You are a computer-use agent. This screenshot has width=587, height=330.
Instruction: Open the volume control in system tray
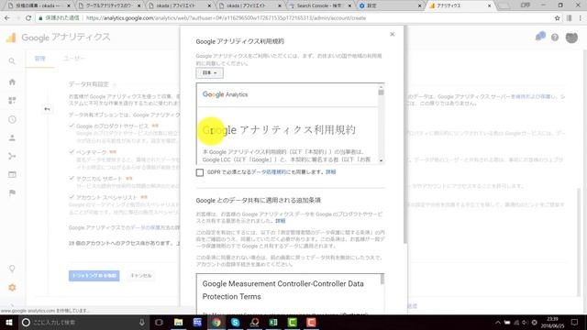tap(525, 323)
